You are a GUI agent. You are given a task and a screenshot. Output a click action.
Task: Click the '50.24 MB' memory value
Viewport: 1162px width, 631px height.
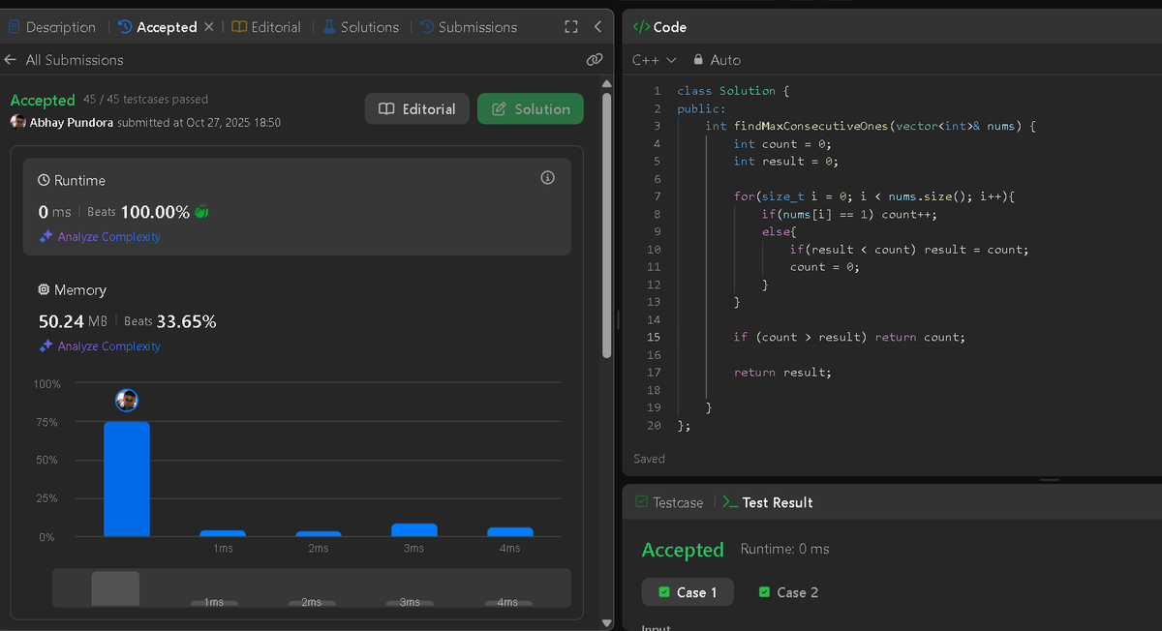(73, 321)
